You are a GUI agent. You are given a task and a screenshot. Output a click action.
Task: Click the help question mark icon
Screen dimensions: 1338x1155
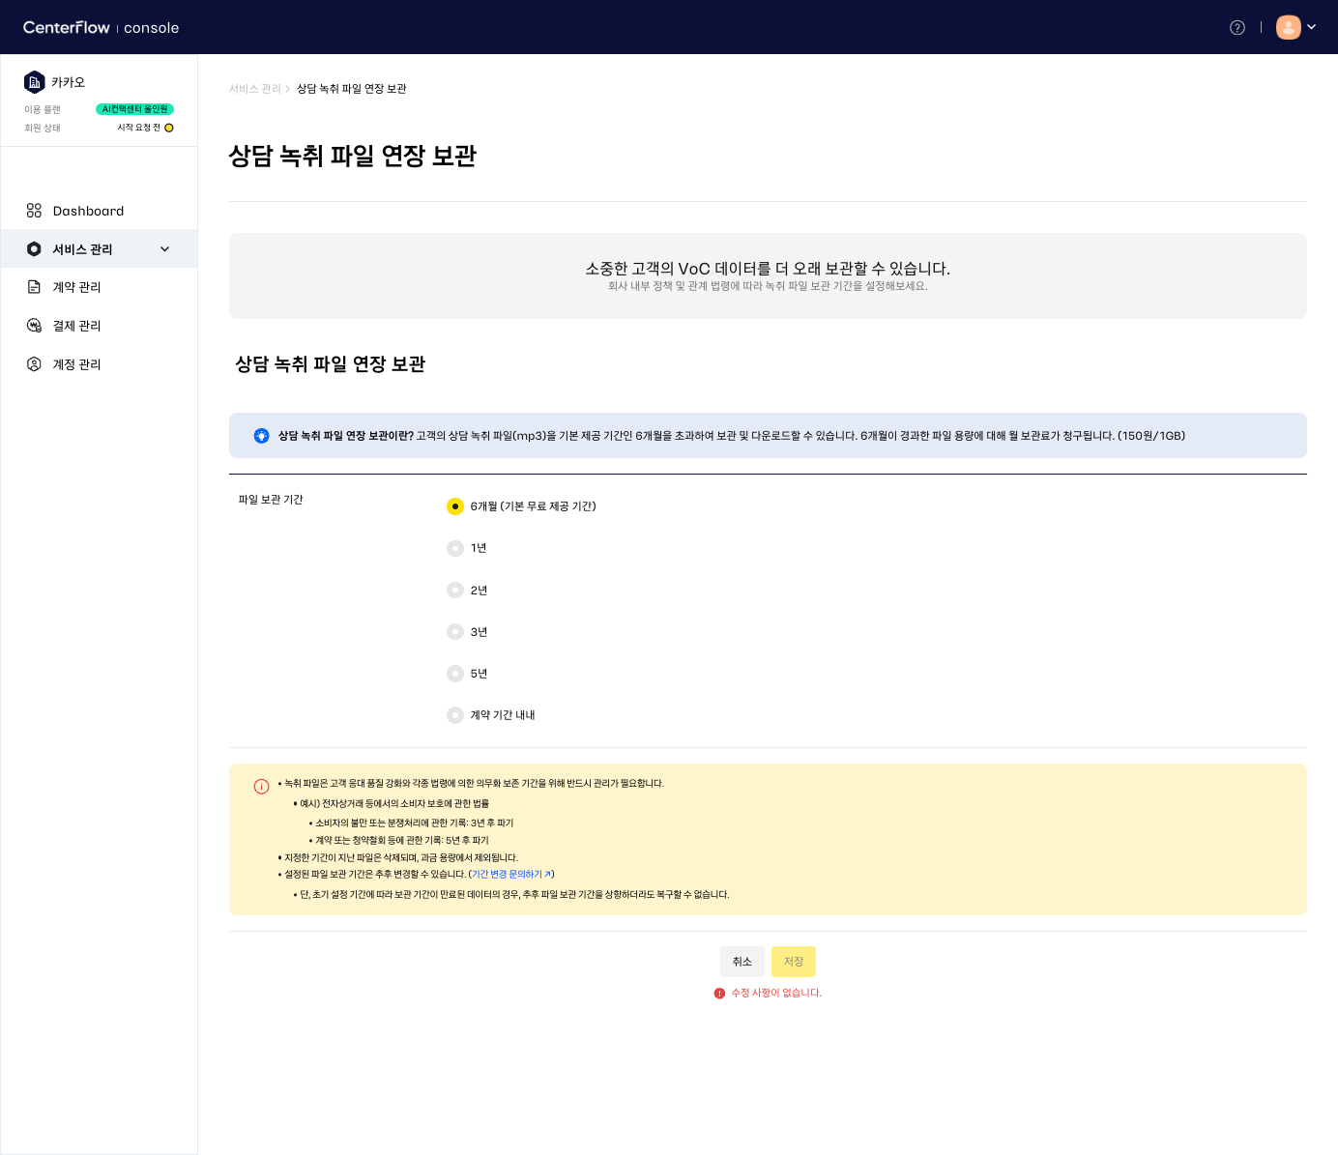pyautogui.click(x=1236, y=27)
